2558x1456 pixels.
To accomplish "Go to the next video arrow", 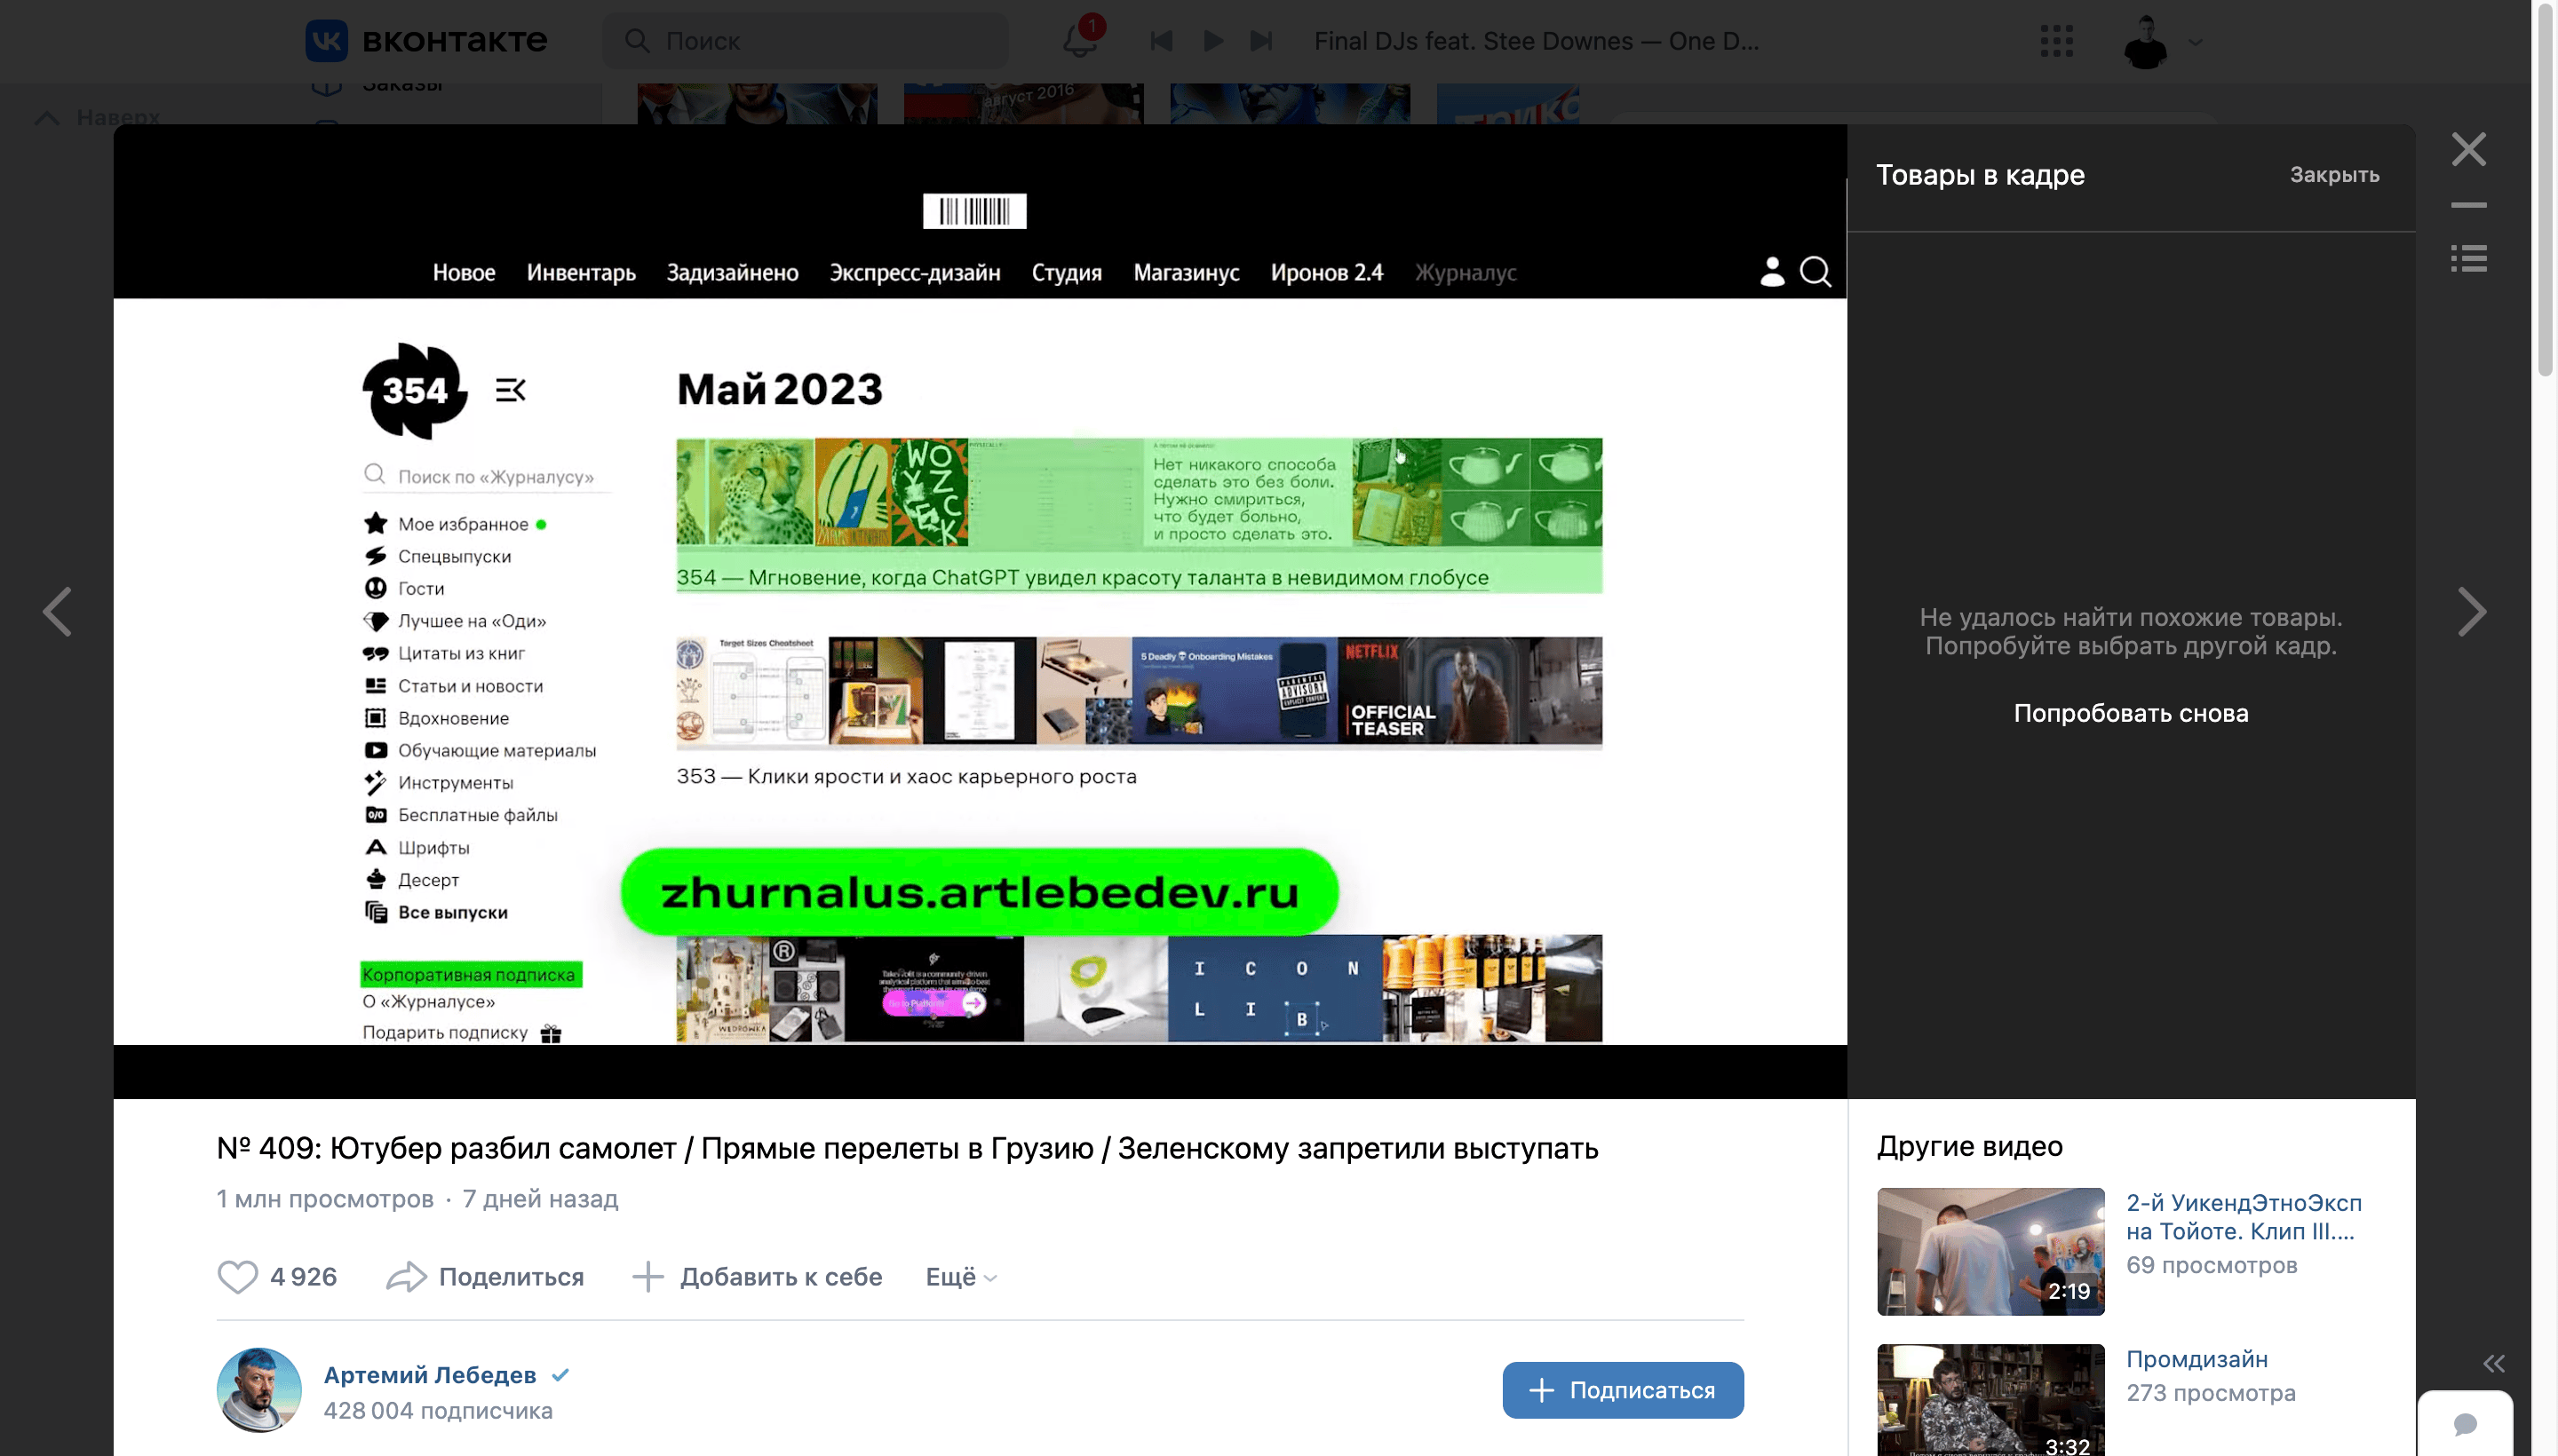I will 2471,612.
